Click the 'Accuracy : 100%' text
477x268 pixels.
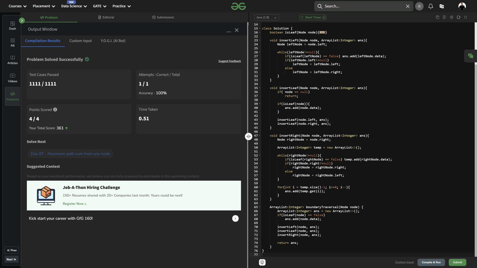click(153, 93)
